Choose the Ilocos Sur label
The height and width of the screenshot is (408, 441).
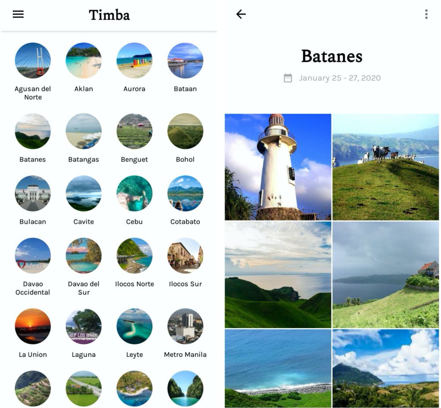click(x=185, y=284)
